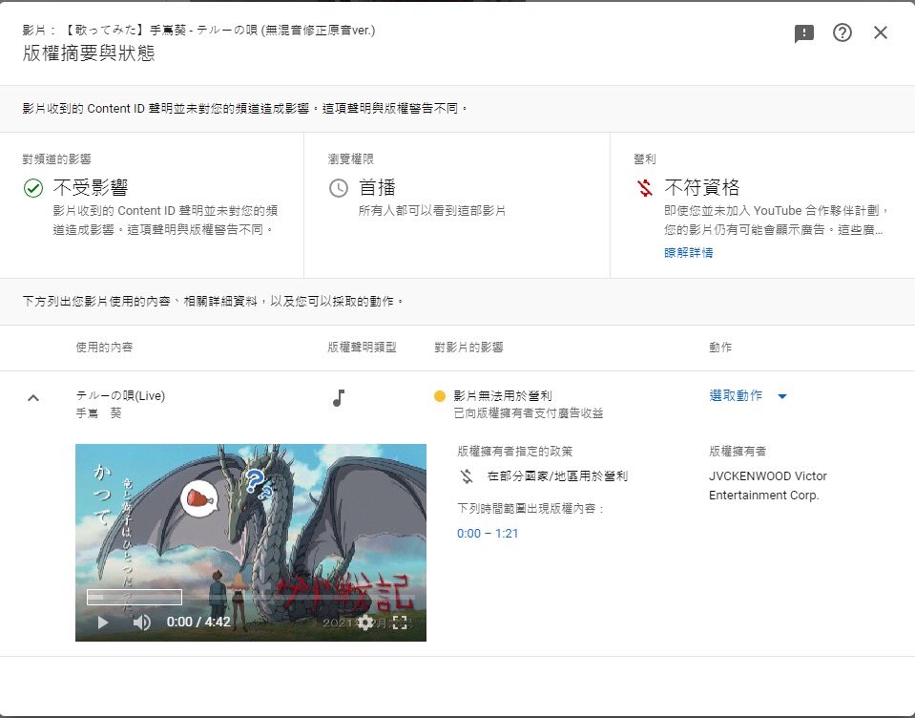Mute the video preview volume
Viewport: 915px width, 718px height.
coord(141,623)
